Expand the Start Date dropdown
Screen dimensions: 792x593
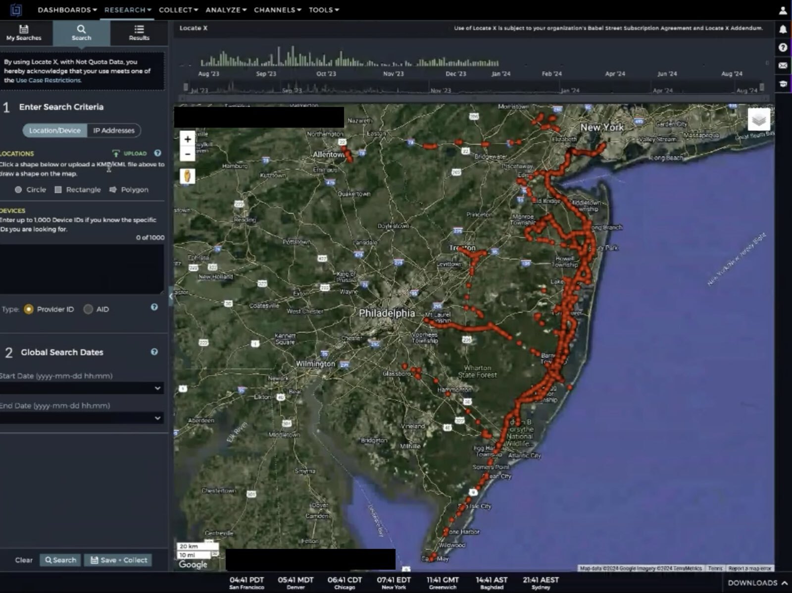[157, 388]
